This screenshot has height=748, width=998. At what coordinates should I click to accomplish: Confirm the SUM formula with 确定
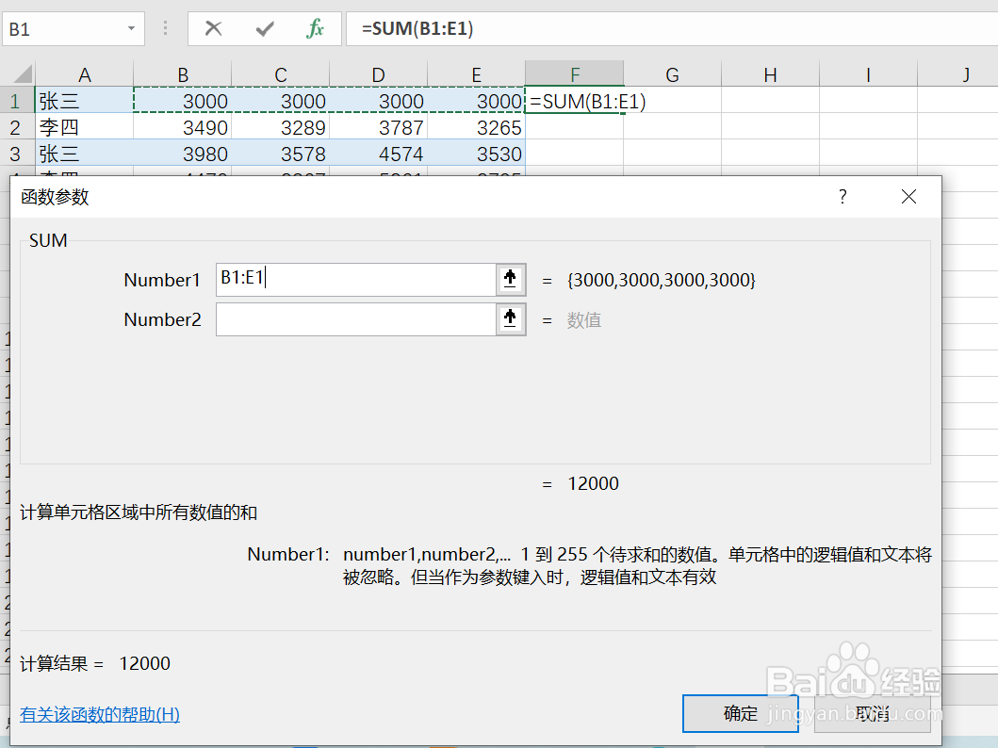pyautogui.click(x=741, y=713)
